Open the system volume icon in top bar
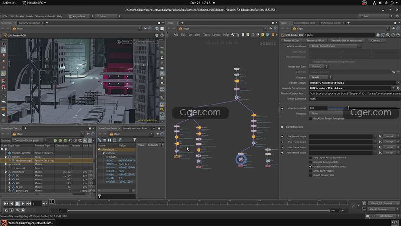The height and width of the screenshot is (226, 401). 380,3
